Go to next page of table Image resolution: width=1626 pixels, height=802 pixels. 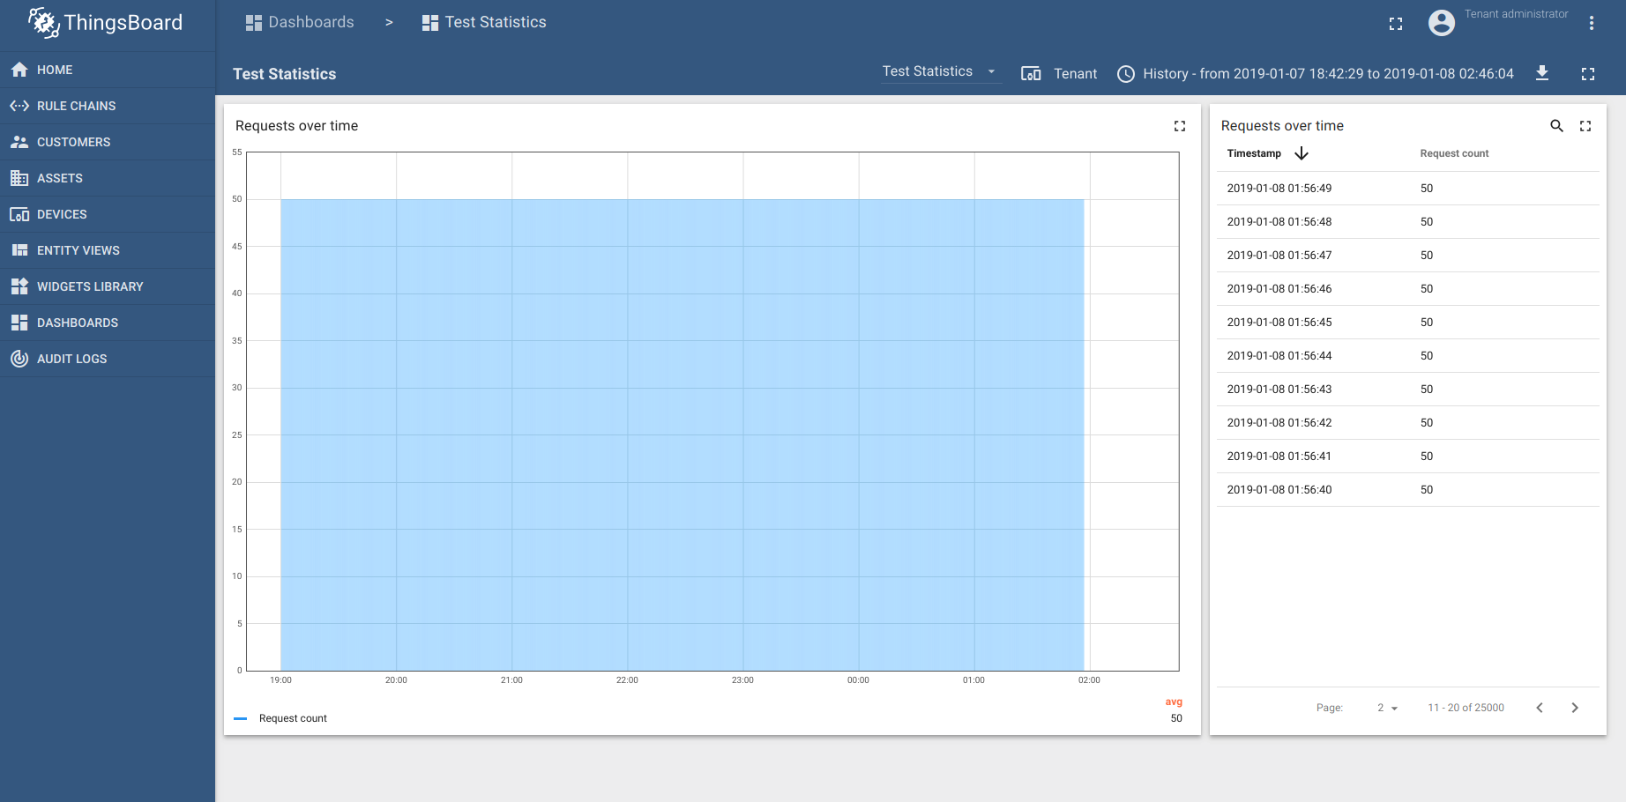(1575, 708)
